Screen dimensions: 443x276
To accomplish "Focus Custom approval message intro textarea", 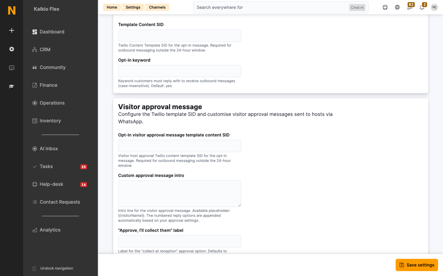I will tap(180, 194).
